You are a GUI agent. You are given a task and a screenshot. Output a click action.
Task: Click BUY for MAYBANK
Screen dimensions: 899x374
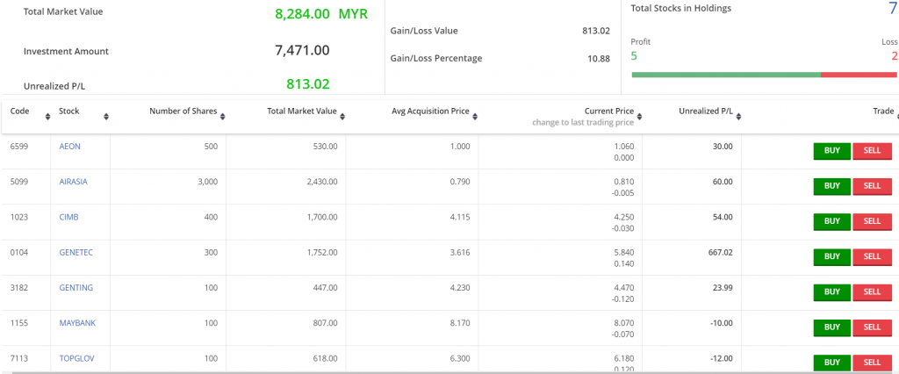coord(832,327)
